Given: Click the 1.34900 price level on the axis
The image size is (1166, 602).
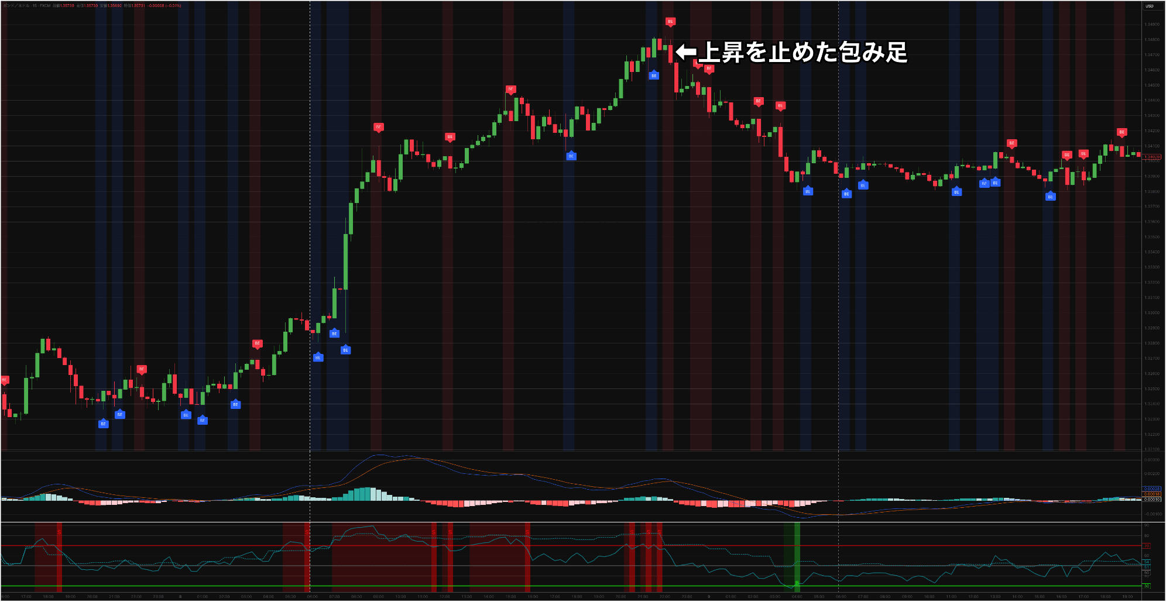Looking at the screenshot, I should point(1151,25).
